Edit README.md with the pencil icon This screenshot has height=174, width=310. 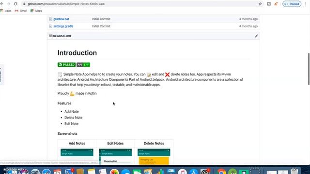256,36
